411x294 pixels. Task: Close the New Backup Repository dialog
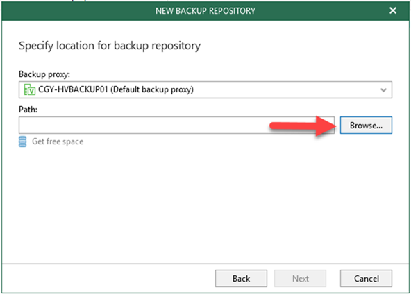tap(393, 10)
